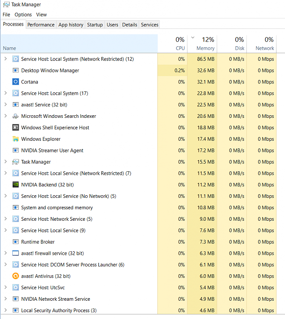Open the Options menu
This screenshot has height=319, width=285.
point(23,14)
